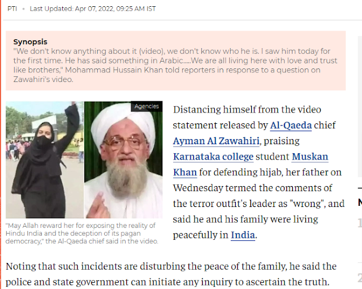Click the Agencies image credit badge
This screenshot has height=289, width=362.
146,106
